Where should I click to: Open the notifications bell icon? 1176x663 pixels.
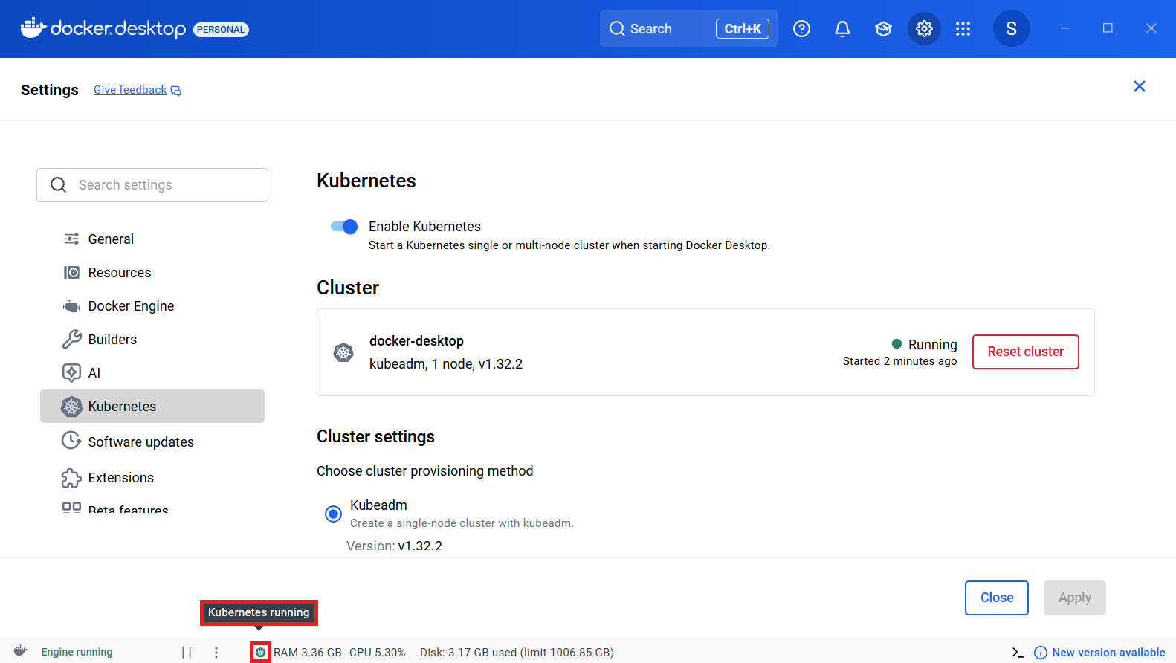coord(842,29)
